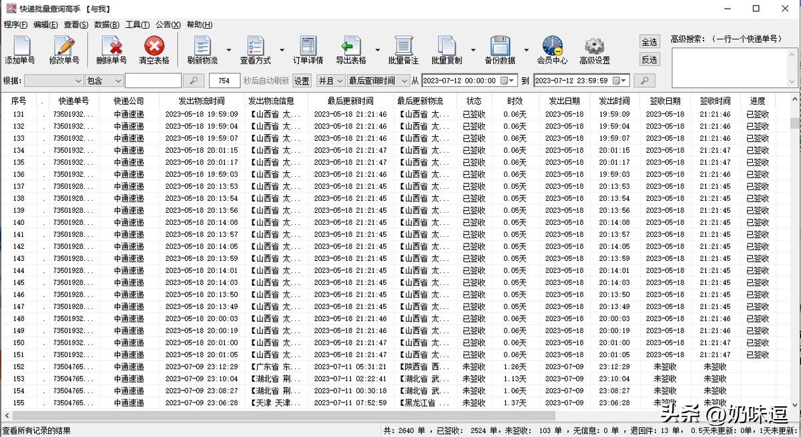This screenshot has width=801, height=437.
Task: Click the 导出表格 (export table) icon
Action: point(352,47)
